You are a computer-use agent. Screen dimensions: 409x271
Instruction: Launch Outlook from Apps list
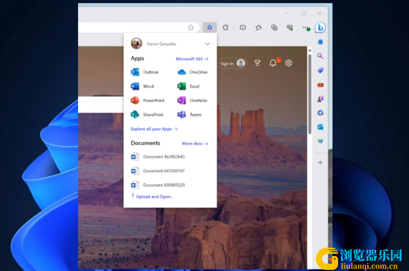(x=145, y=72)
